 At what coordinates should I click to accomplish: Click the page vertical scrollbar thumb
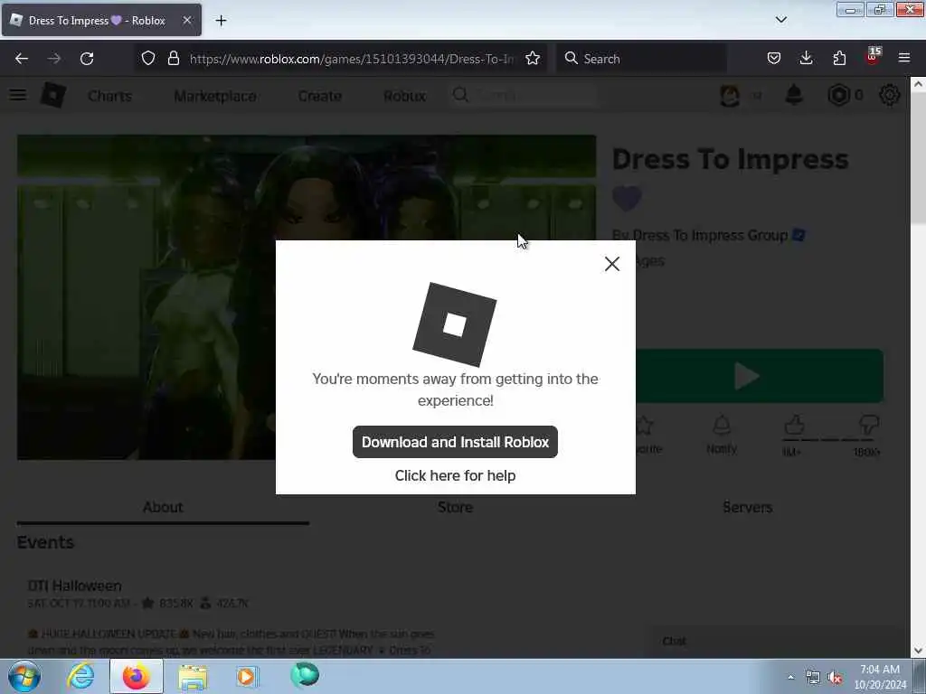[918, 159]
